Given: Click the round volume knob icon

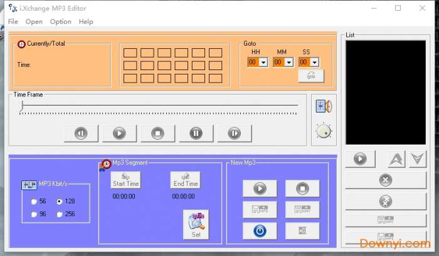Looking at the screenshot, I should tap(324, 131).
